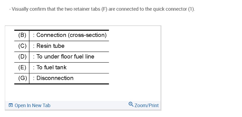242x117 pixels.
Task: Click the (B) label in the legend table
Action: pos(22,35)
